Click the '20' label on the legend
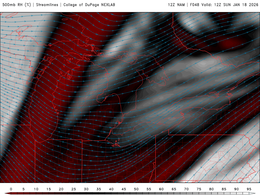 point(61,189)
